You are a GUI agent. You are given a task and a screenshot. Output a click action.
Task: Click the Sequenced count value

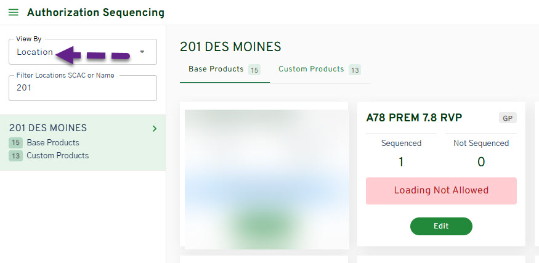pos(401,162)
